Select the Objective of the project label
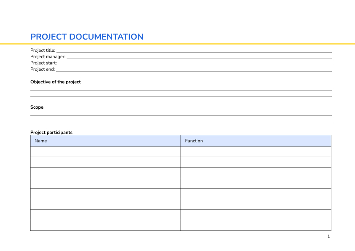Viewport: 355px width, 251px height. coord(56,82)
